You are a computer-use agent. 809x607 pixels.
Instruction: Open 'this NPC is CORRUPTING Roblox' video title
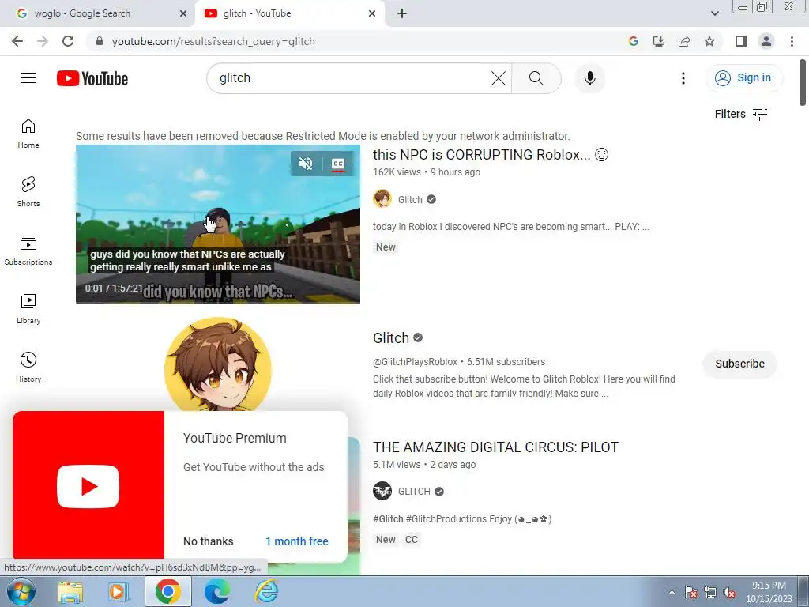(x=491, y=155)
